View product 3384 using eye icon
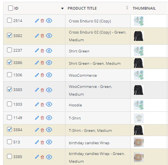This screenshot has width=168, height=165. coord(49,130)
